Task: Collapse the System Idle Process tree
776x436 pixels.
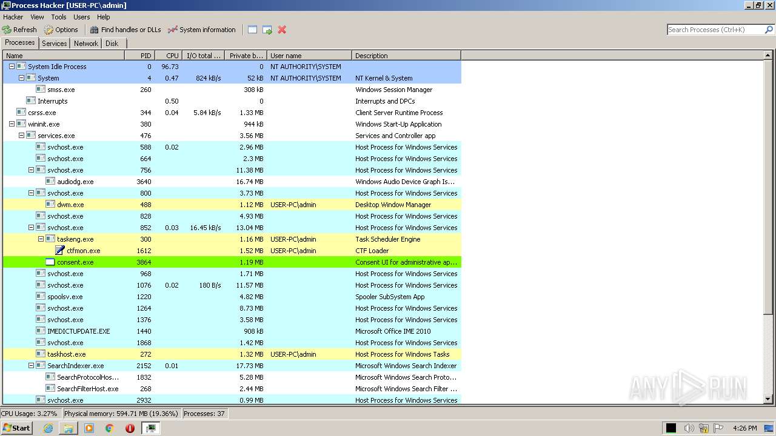Action: click(x=12, y=67)
